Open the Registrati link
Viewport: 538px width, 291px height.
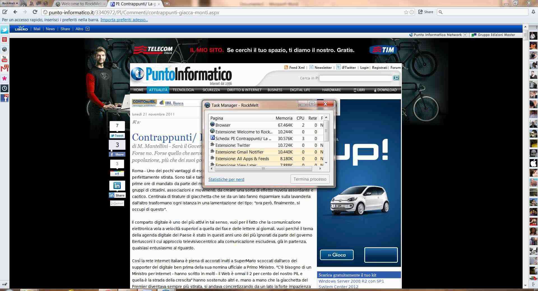pyautogui.click(x=379, y=68)
